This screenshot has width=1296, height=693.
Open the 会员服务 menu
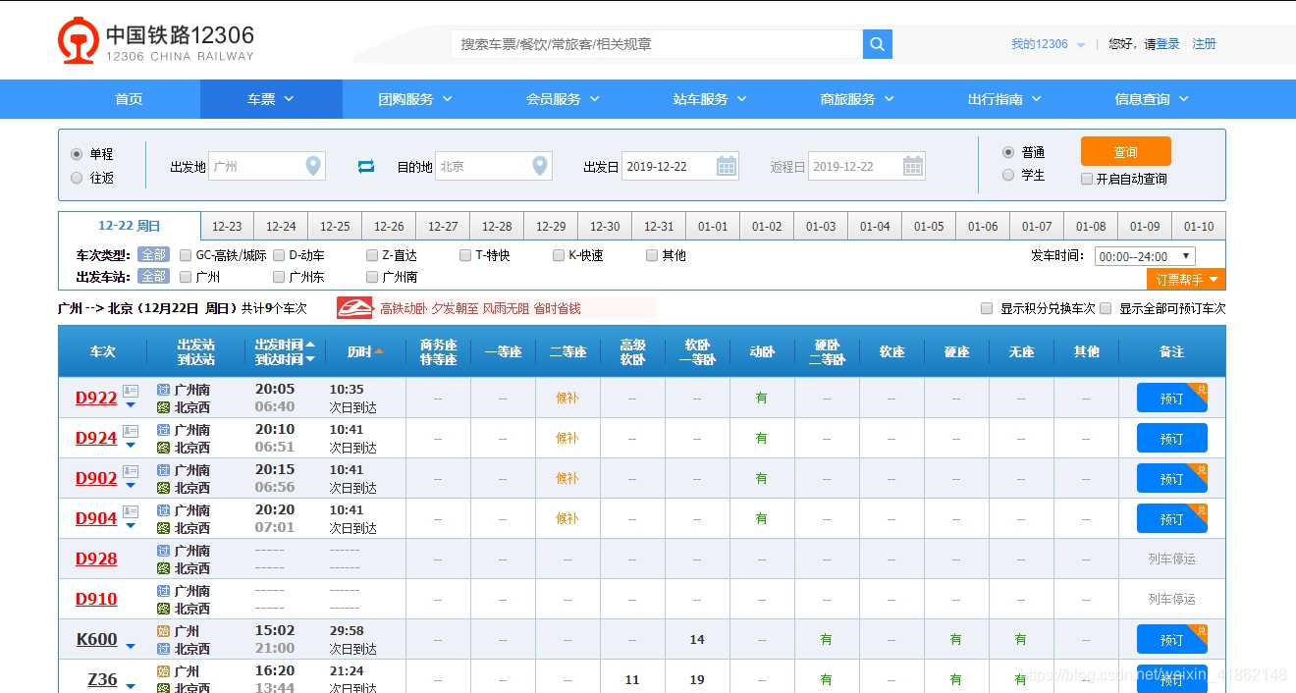(563, 99)
